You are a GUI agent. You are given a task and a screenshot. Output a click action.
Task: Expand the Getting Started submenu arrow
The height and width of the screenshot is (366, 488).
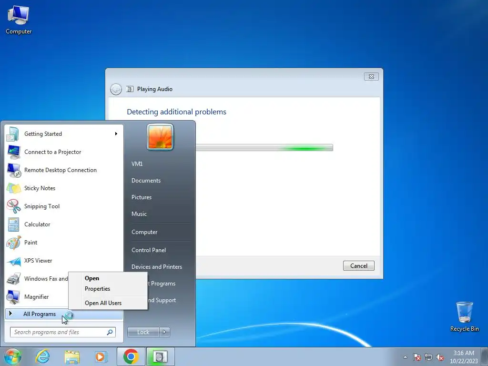click(116, 134)
